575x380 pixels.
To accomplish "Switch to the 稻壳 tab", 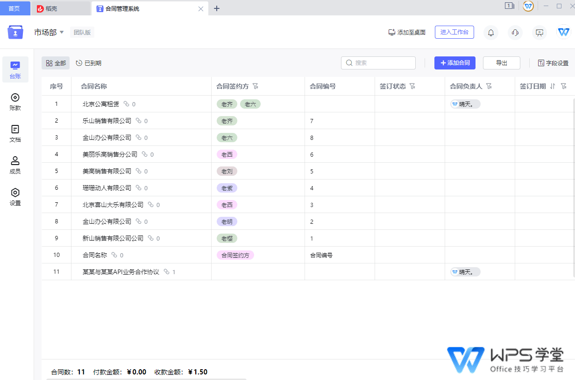I will pos(61,8).
